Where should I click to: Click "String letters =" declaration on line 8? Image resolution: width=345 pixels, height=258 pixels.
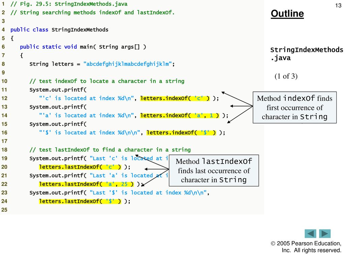[55, 64]
